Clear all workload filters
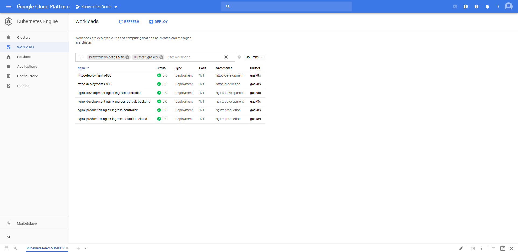518x252 pixels. pos(226,57)
